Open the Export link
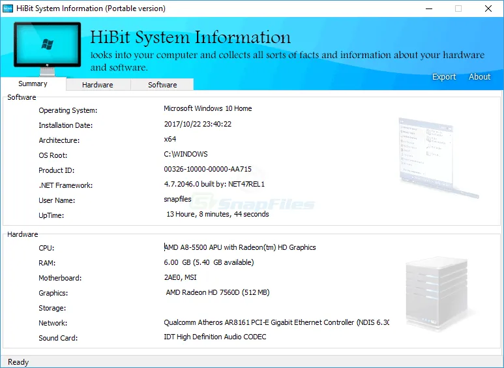The width and height of the screenshot is (504, 368). [444, 77]
